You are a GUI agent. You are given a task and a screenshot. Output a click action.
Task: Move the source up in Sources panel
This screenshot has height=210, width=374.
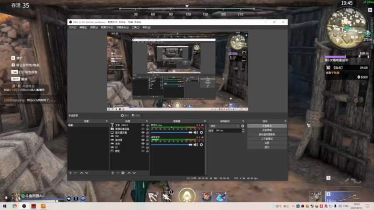pos(129,173)
